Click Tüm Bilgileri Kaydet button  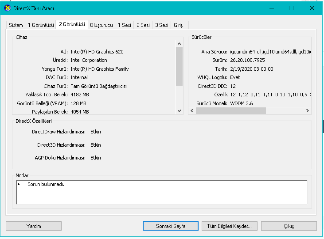[229, 226]
